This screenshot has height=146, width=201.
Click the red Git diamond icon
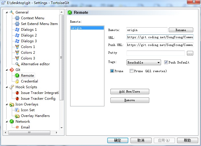[12, 70]
